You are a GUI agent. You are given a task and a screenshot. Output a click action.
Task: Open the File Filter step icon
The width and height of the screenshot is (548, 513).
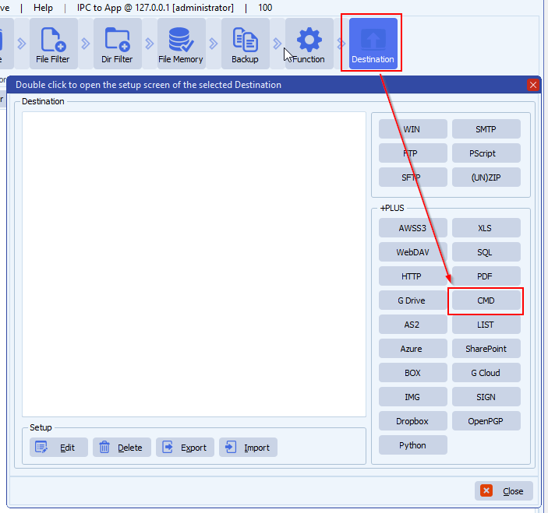tap(53, 44)
